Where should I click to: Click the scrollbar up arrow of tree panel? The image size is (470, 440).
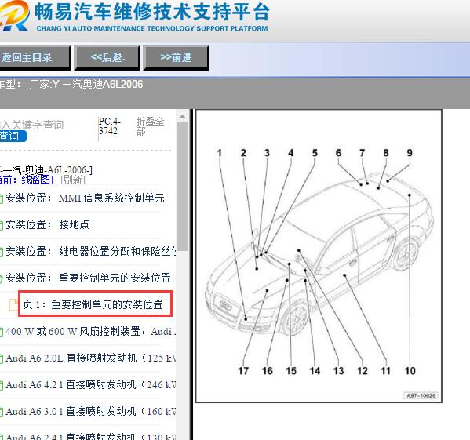click(x=182, y=116)
